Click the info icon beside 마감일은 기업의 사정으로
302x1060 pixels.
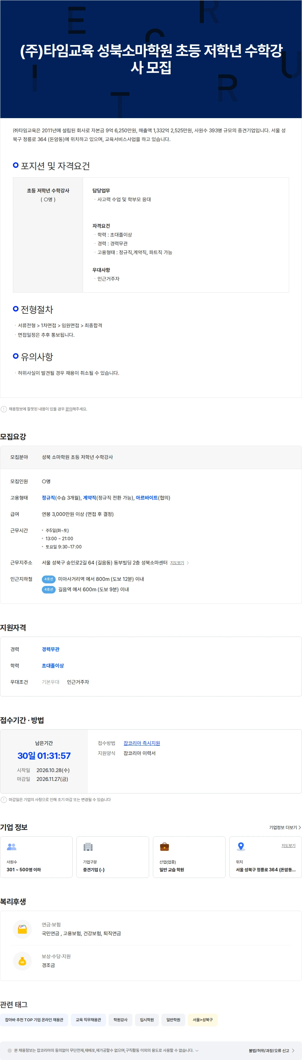coord(4,799)
